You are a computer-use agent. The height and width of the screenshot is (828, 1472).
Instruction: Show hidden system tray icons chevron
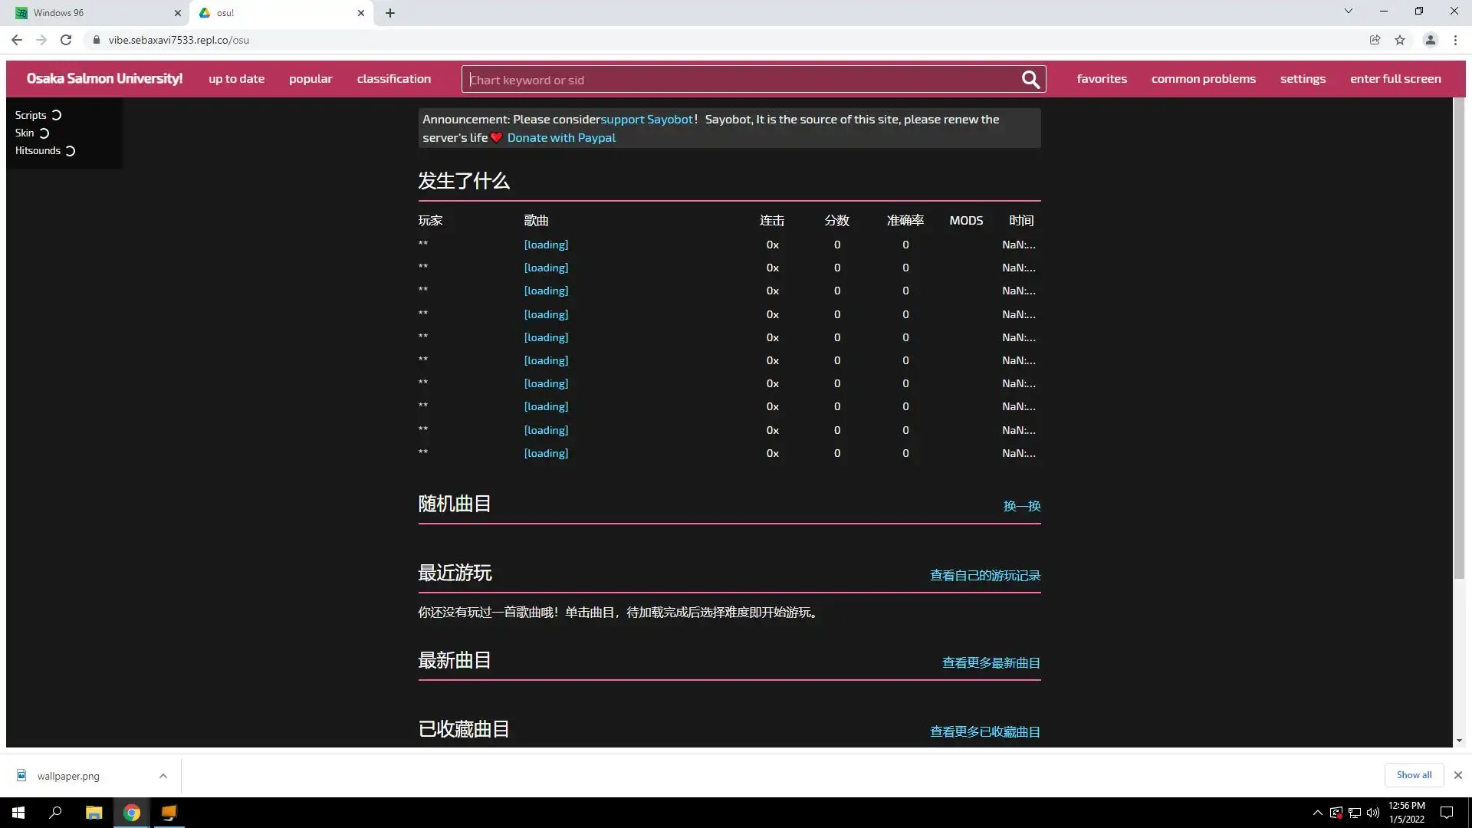1317,813
